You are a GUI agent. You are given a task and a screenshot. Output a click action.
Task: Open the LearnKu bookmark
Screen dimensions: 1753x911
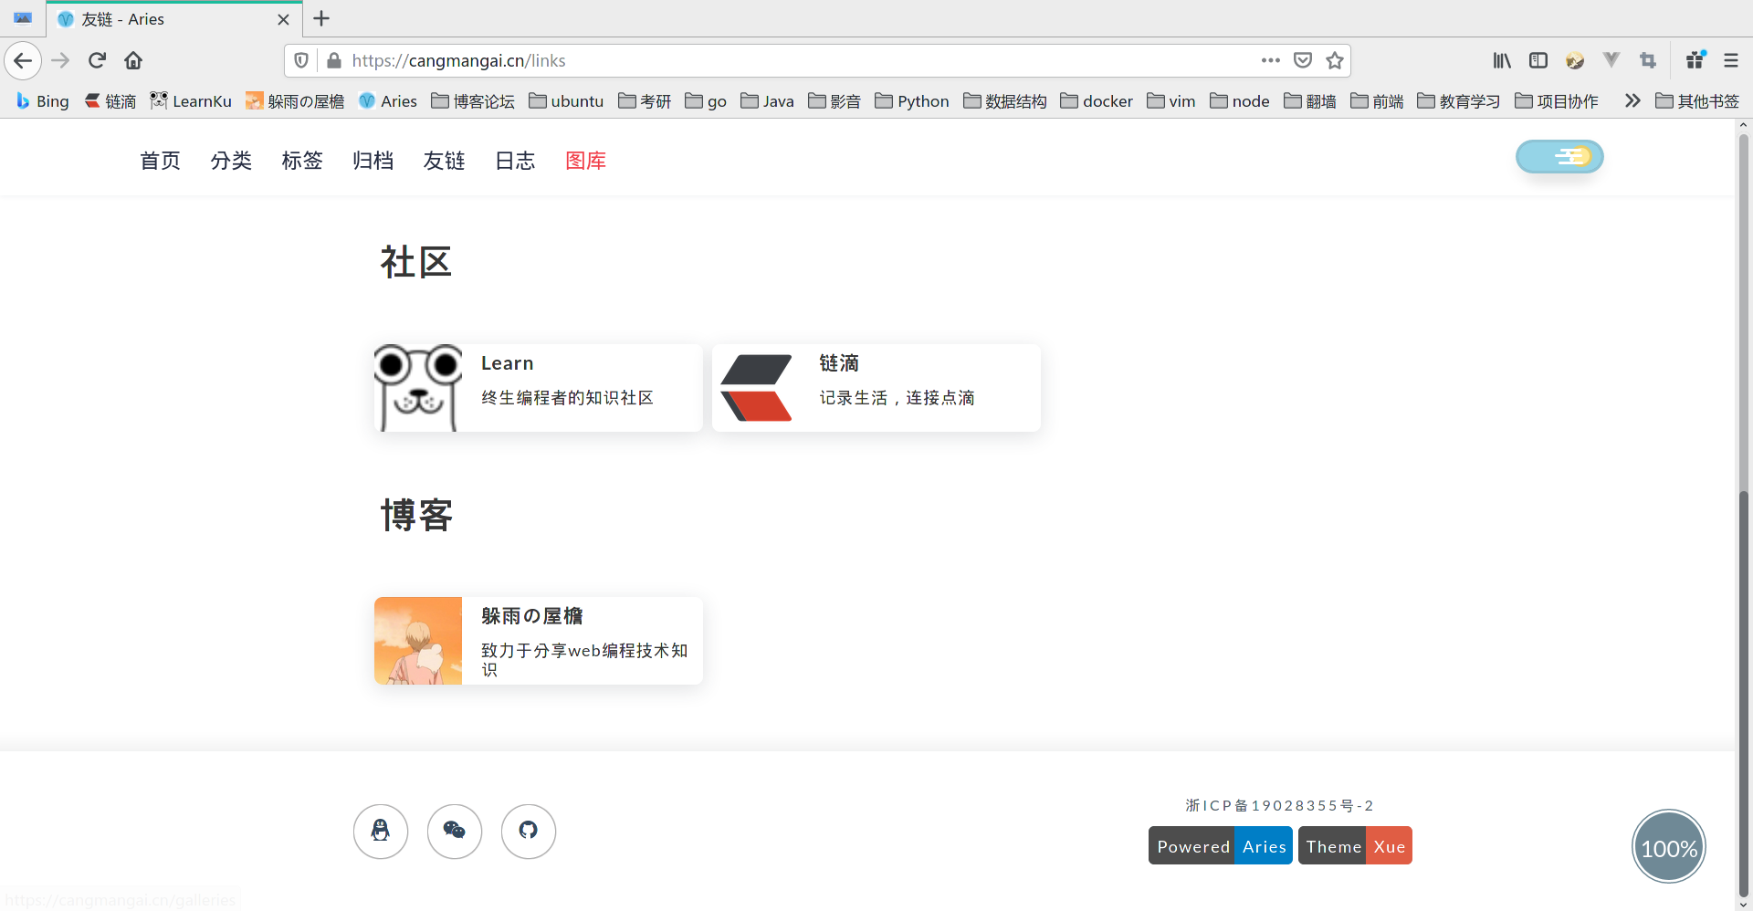pos(191,101)
